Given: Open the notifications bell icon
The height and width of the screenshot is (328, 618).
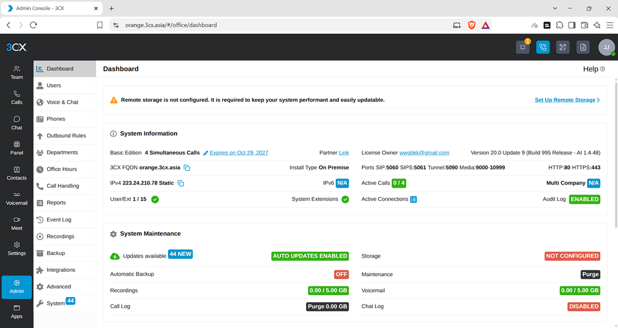Looking at the screenshot, I should click(x=523, y=48).
